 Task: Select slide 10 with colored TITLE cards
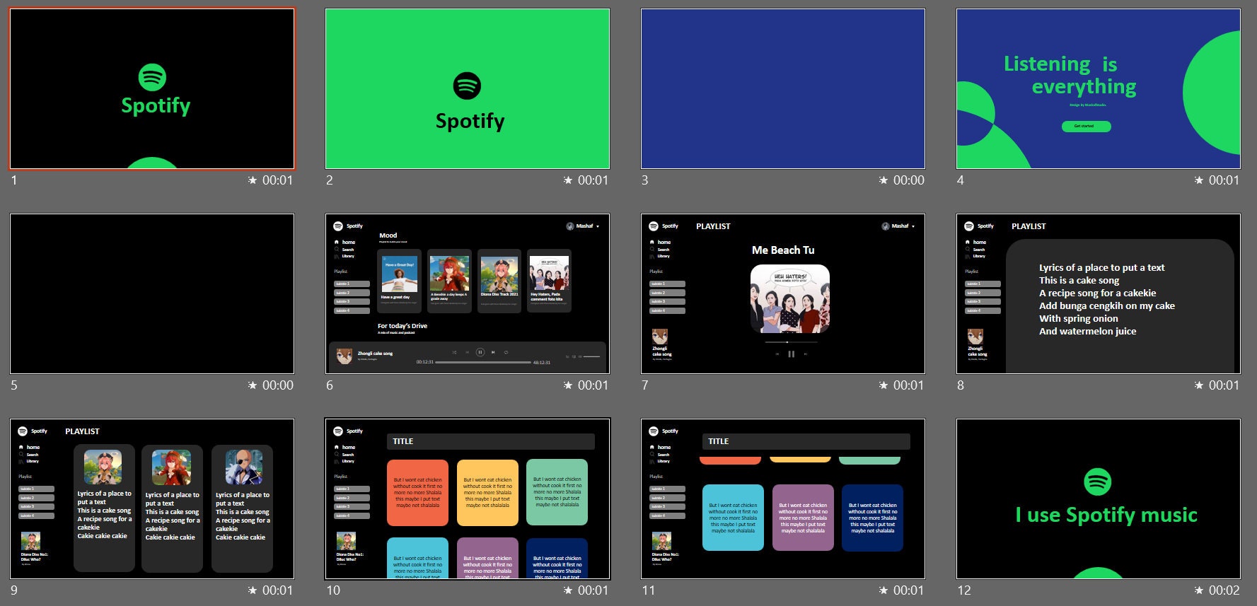click(x=468, y=499)
